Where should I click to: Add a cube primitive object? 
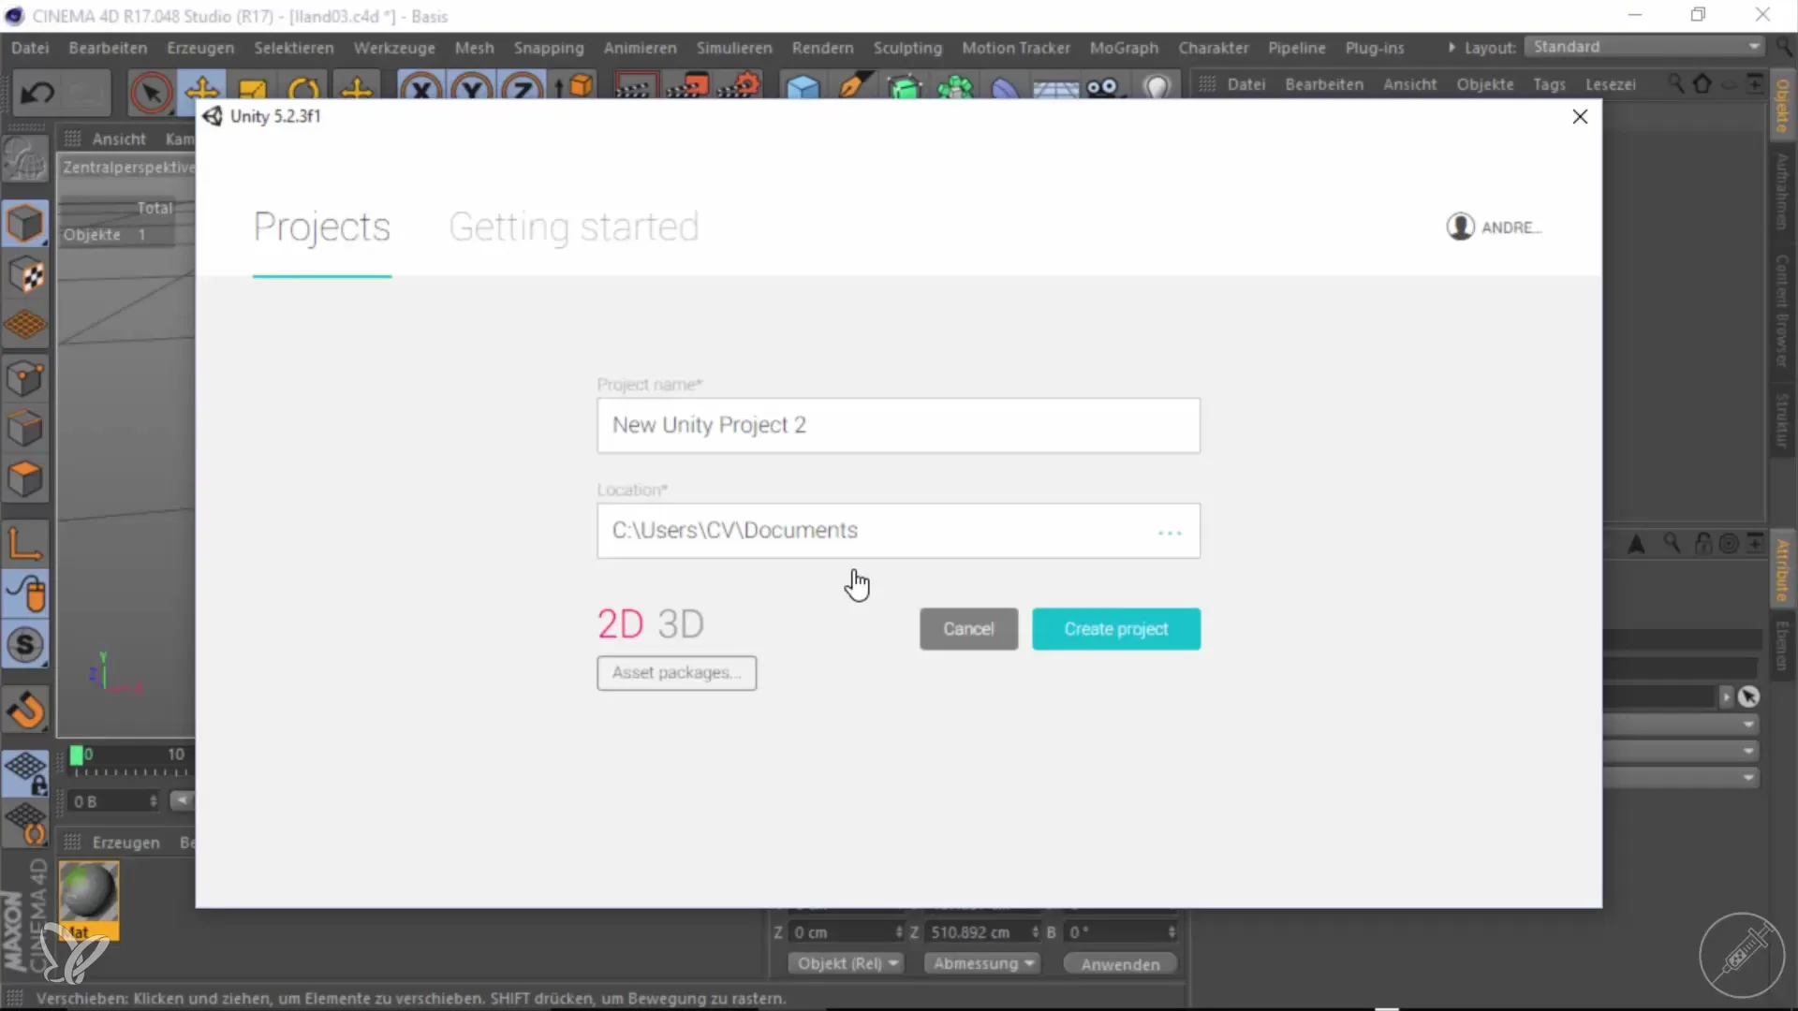coord(803,89)
